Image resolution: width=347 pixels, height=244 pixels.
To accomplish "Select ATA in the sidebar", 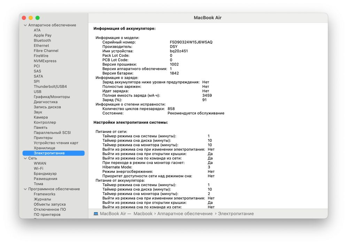I will click(37, 30).
